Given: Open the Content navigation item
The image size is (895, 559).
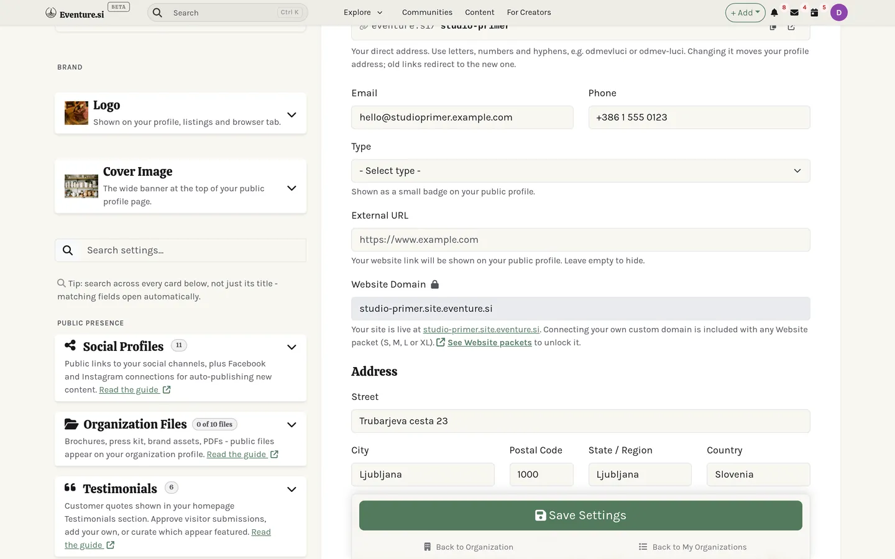Looking at the screenshot, I should click(x=479, y=12).
